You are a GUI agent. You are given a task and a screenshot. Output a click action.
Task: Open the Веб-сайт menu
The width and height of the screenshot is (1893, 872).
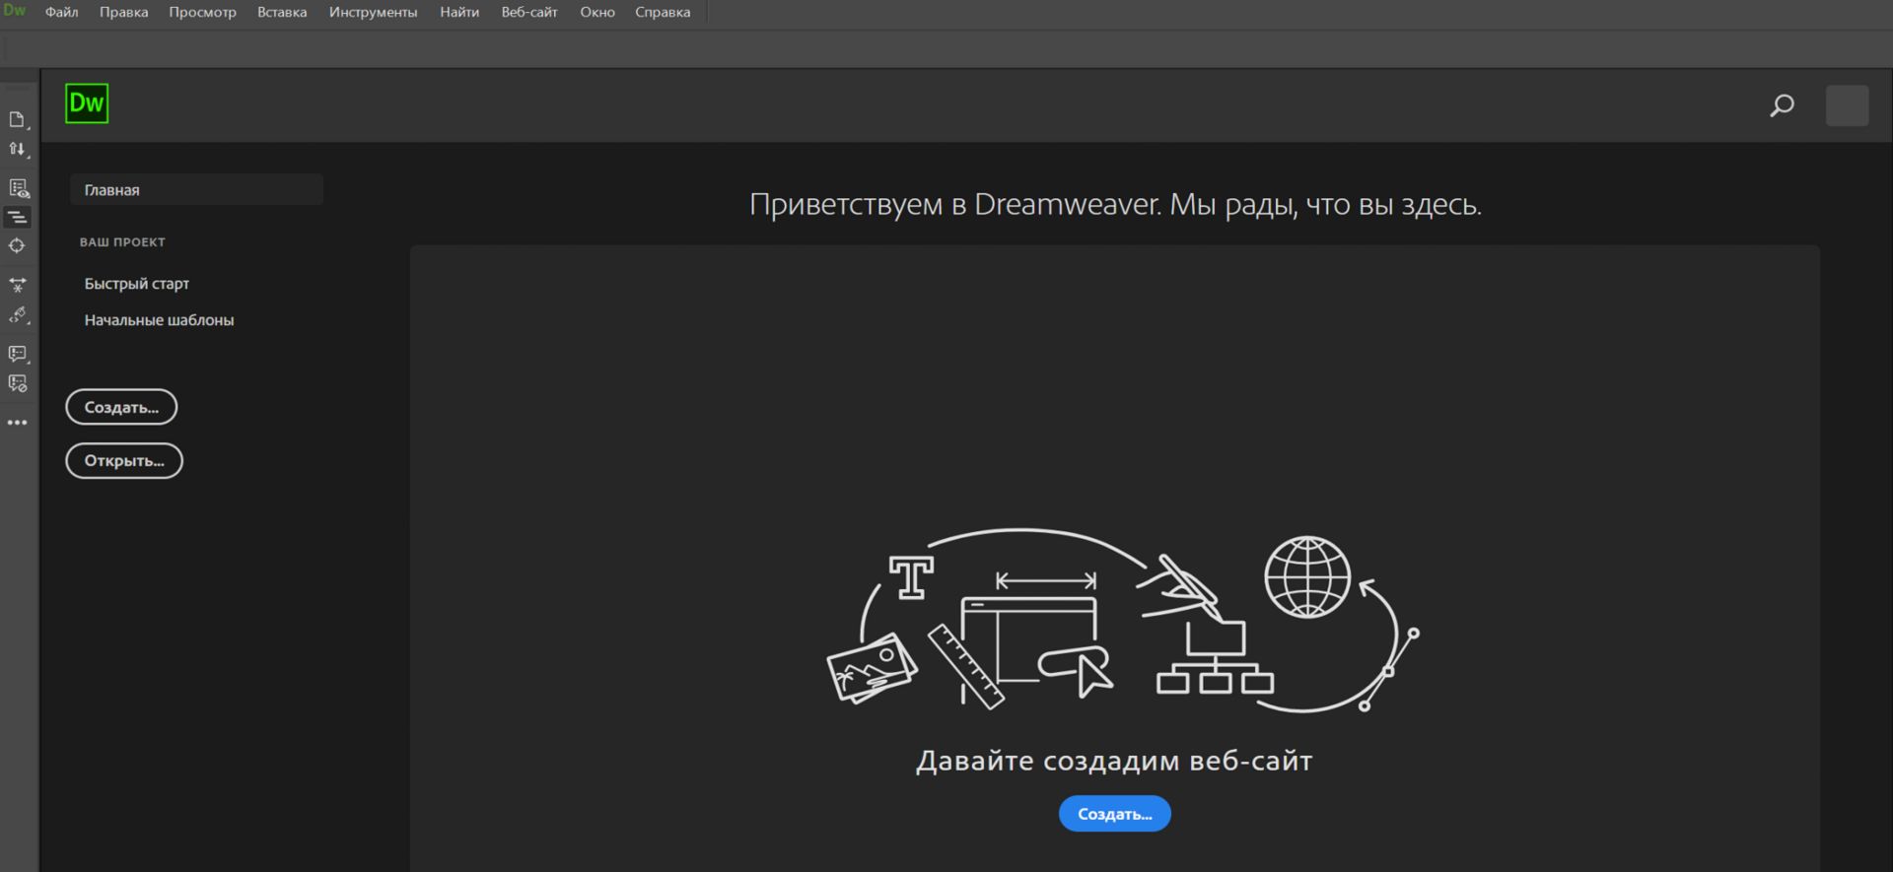pyautogui.click(x=529, y=12)
